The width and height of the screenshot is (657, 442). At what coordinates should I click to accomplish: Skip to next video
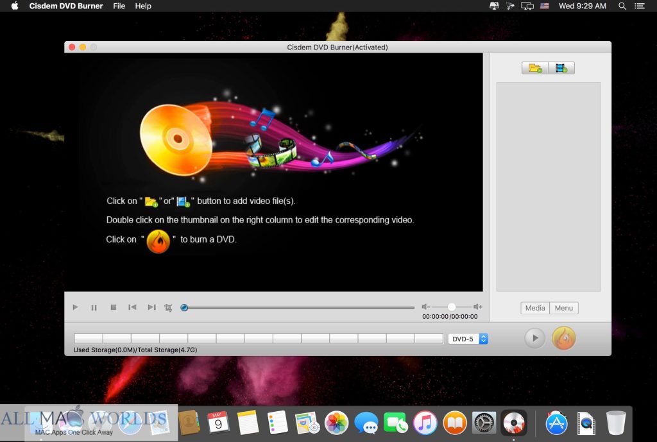151,307
